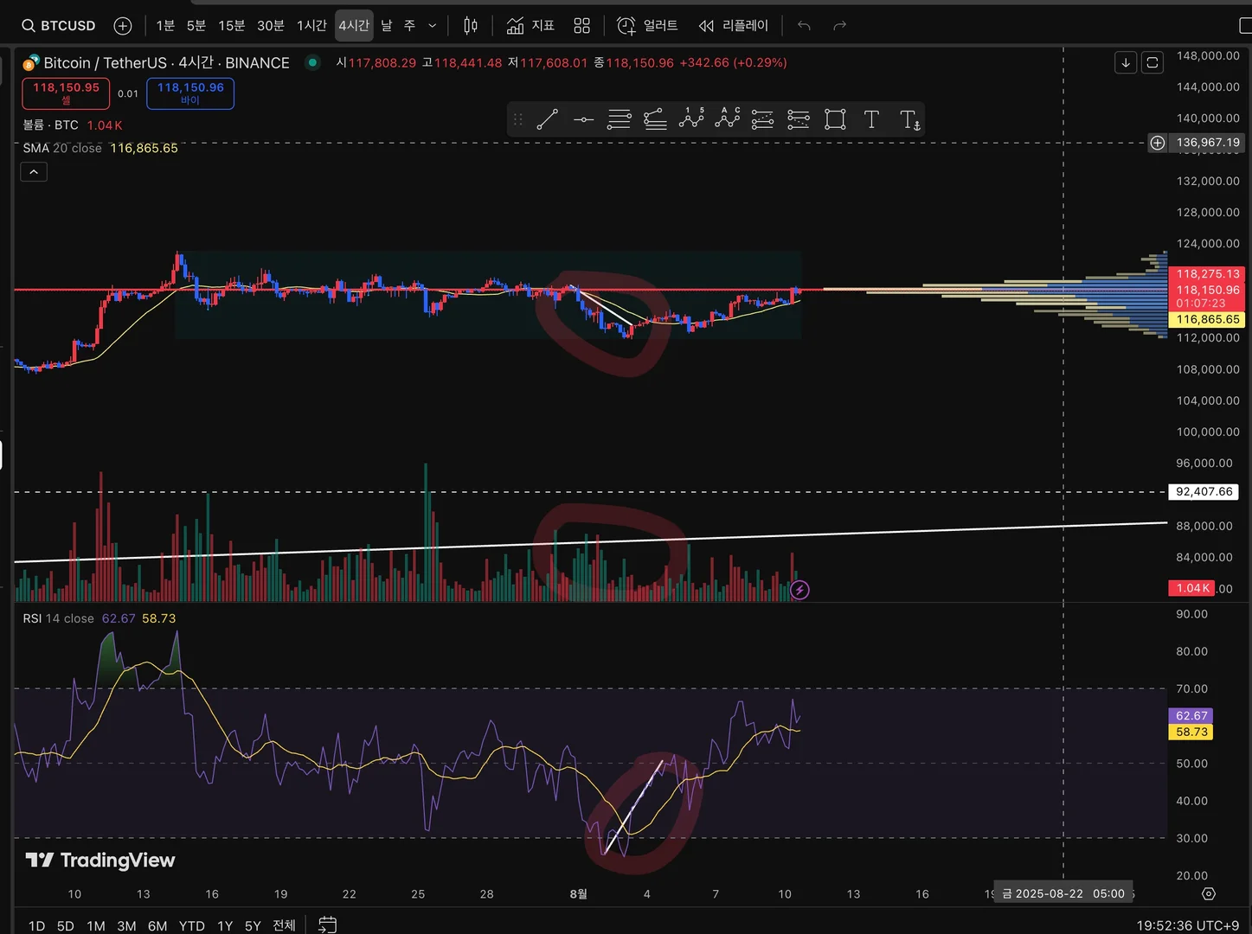Open the 지표 indicators menu

(x=530, y=26)
